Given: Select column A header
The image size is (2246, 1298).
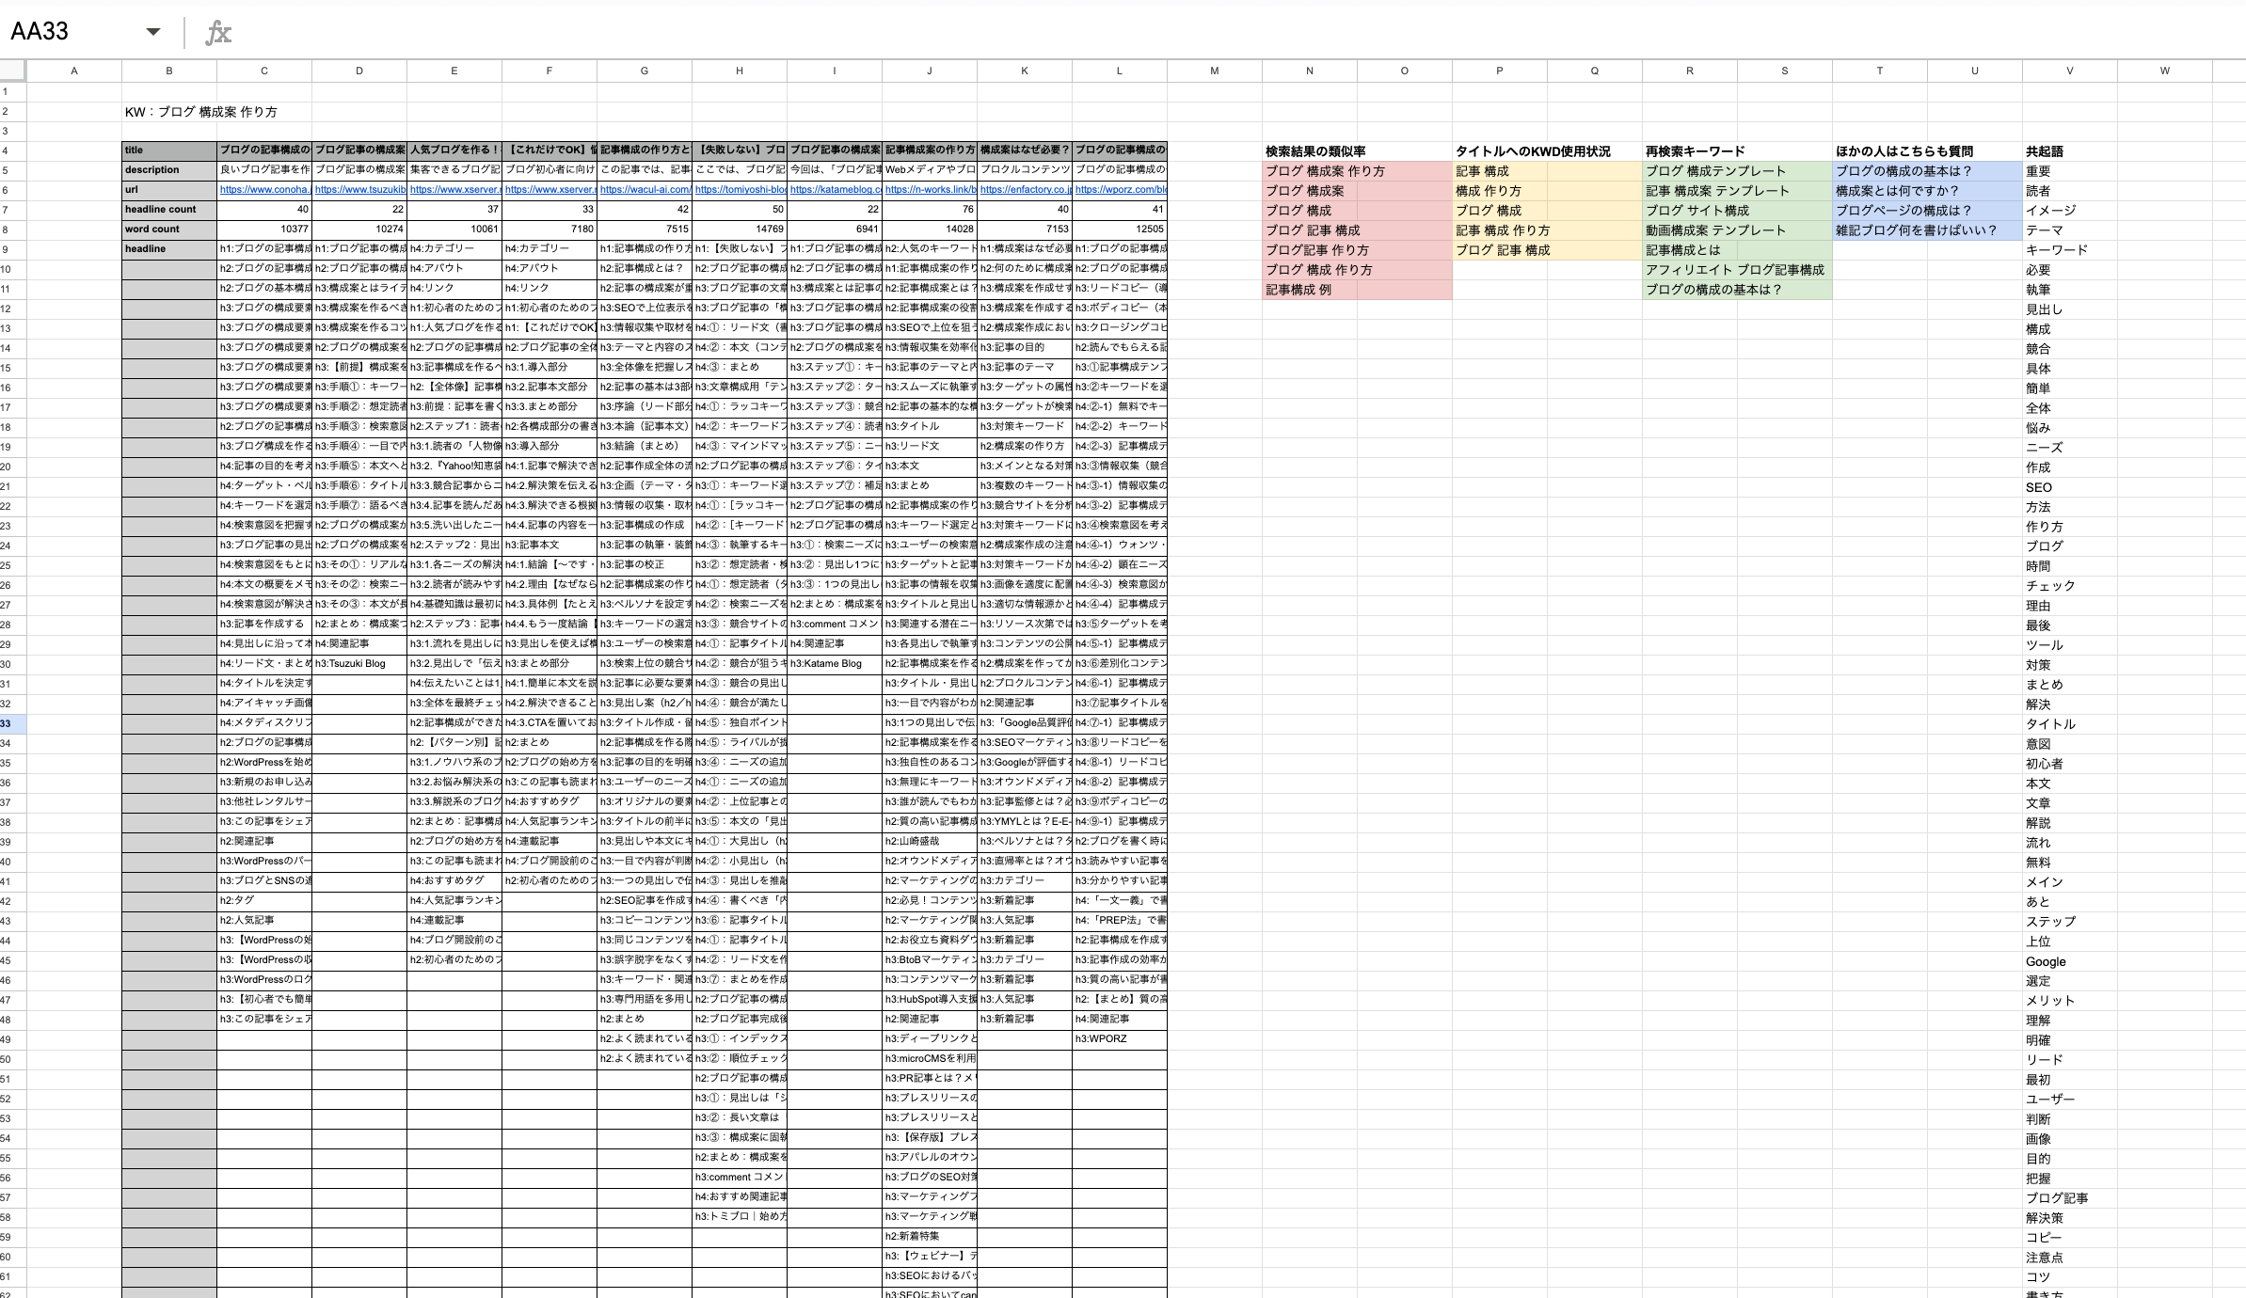Looking at the screenshot, I should (74, 71).
